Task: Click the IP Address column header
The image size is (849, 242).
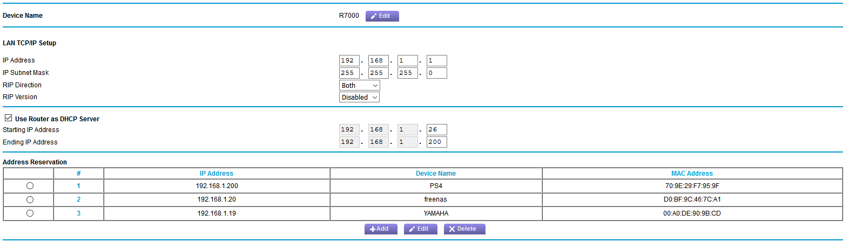Action: pyautogui.click(x=217, y=174)
